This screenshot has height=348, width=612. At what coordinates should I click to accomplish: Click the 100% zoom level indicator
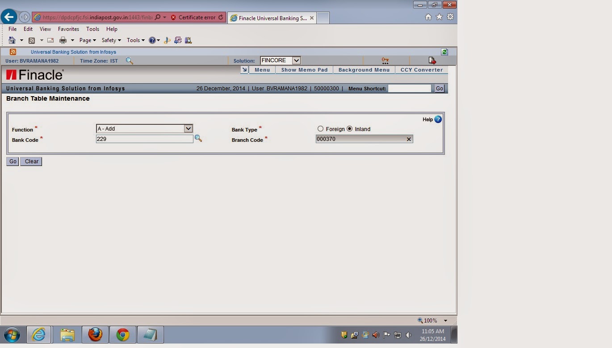pos(428,321)
